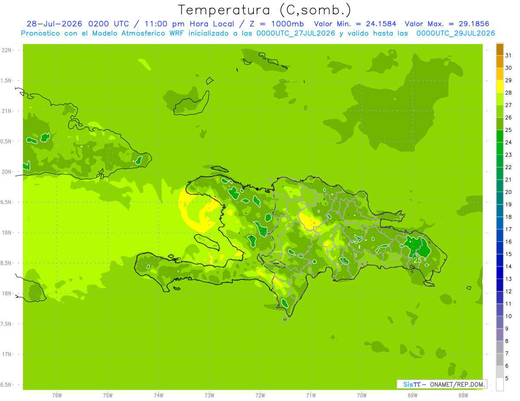Click the "31" color bar label
The width and height of the screenshot is (520, 401).
click(509, 55)
